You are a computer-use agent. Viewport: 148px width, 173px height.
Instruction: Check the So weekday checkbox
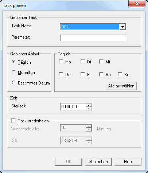[120, 74]
